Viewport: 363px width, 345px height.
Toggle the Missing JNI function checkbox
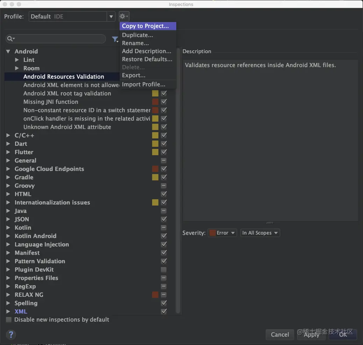coord(164,102)
